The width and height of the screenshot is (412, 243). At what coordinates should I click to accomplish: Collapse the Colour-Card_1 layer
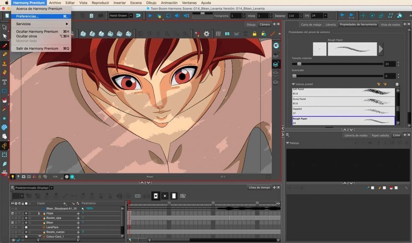[40, 237]
